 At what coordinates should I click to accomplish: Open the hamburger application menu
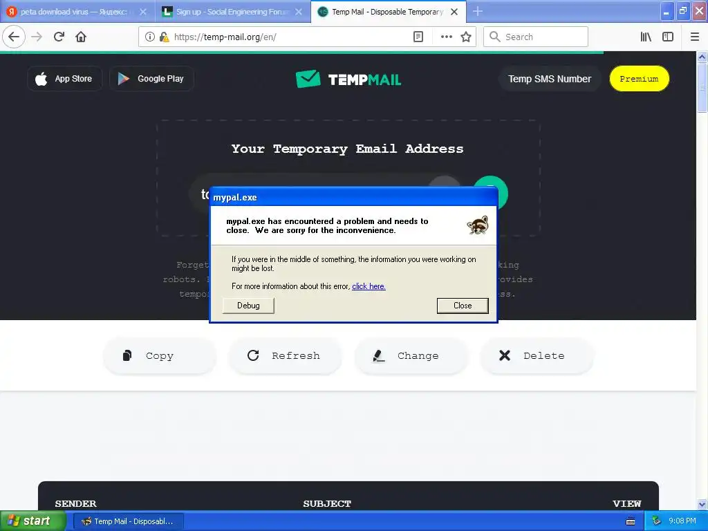tap(695, 37)
